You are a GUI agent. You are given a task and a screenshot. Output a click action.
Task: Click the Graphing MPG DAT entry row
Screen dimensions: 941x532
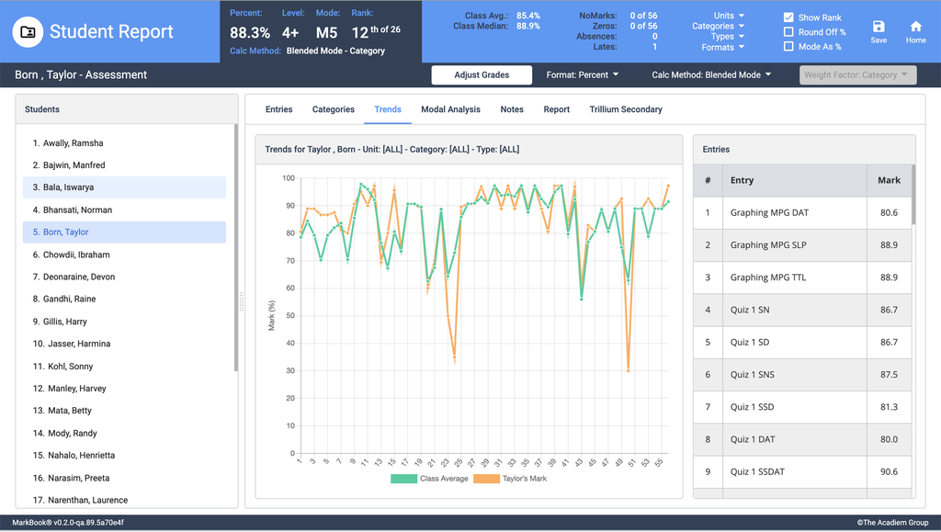pyautogui.click(x=801, y=212)
